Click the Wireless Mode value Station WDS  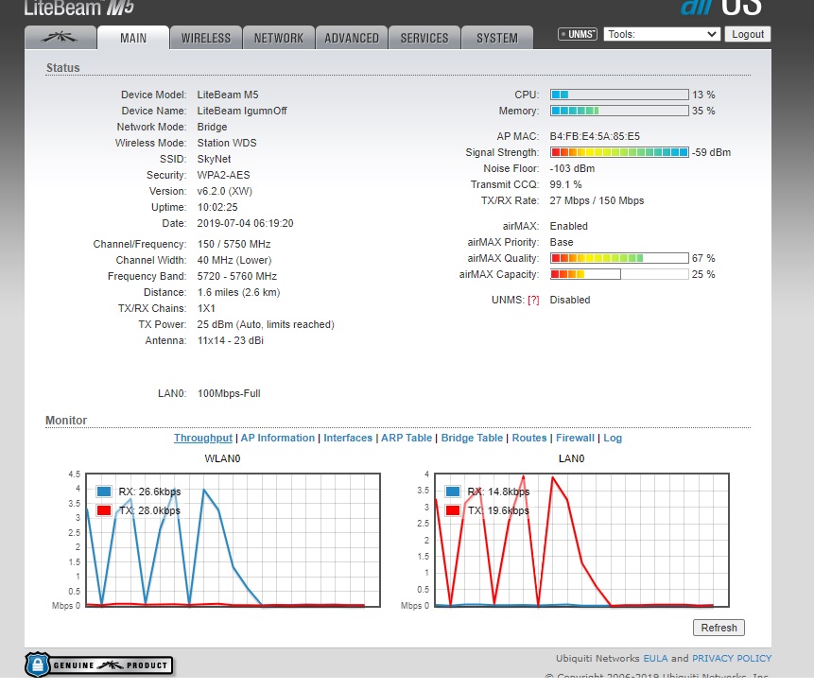click(227, 143)
